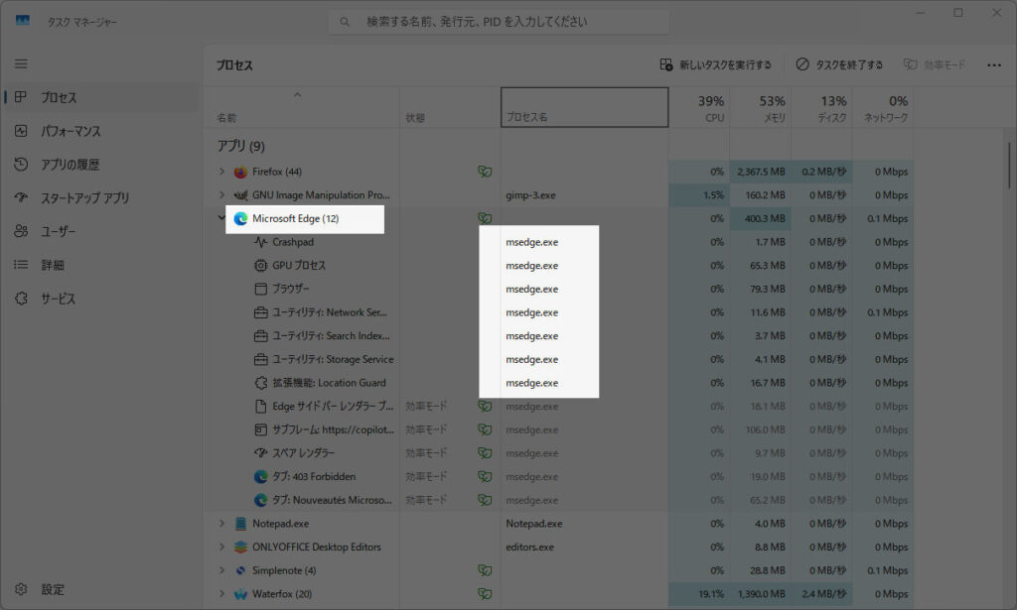The width and height of the screenshot is (1017, 610).
Task: Click Firefox memory value 2,367.5 MB
Action: 761,172
